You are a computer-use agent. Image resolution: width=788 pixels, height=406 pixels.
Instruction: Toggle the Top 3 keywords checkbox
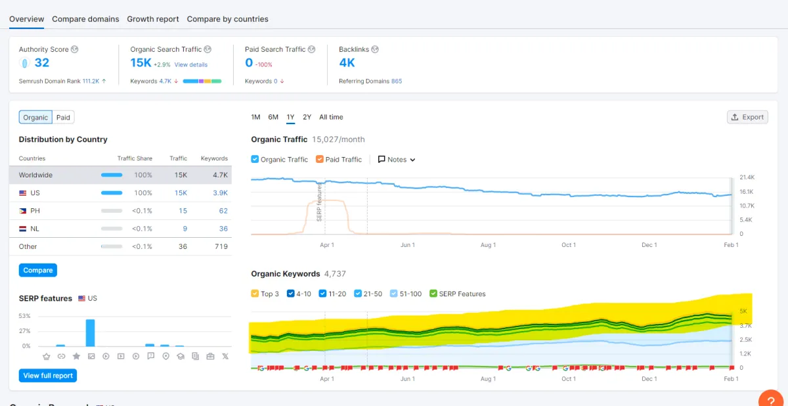[255, 294]
